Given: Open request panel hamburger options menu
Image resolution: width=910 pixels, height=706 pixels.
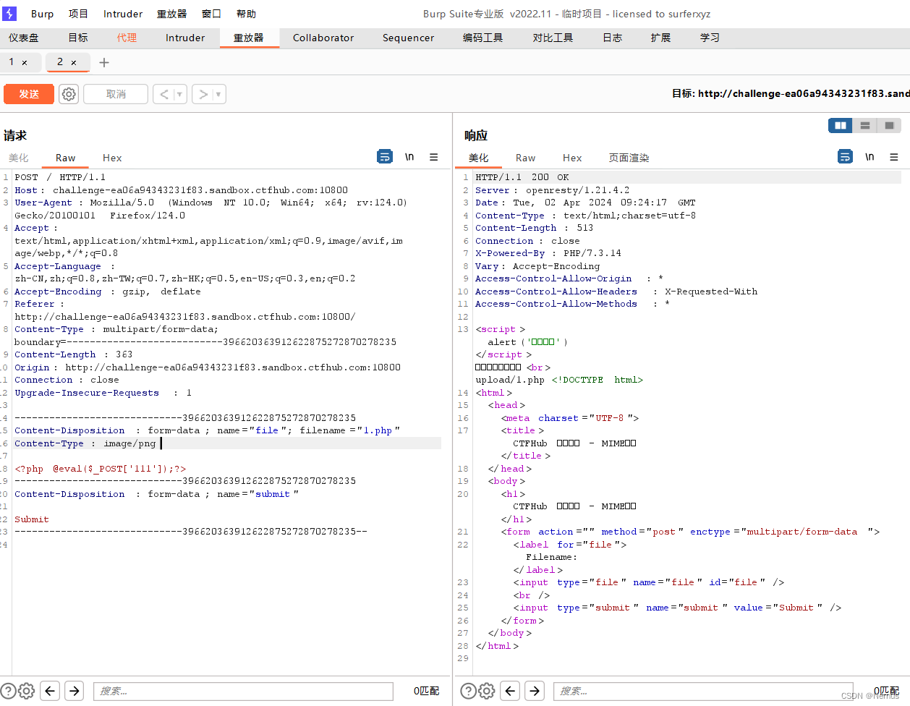Looking at the screenshot, I should click(433, 157).
